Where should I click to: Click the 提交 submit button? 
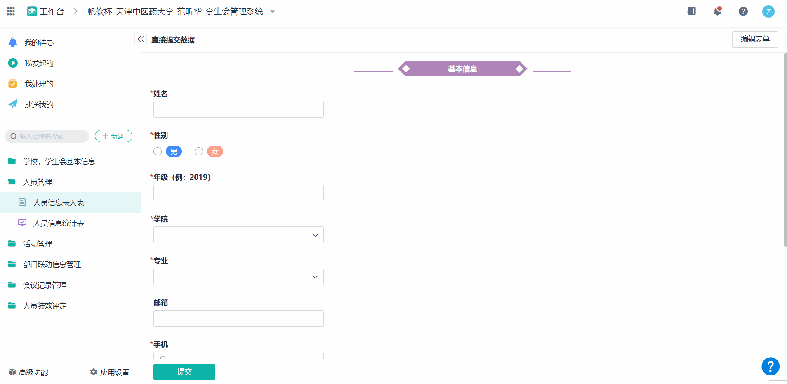[184, 372]
